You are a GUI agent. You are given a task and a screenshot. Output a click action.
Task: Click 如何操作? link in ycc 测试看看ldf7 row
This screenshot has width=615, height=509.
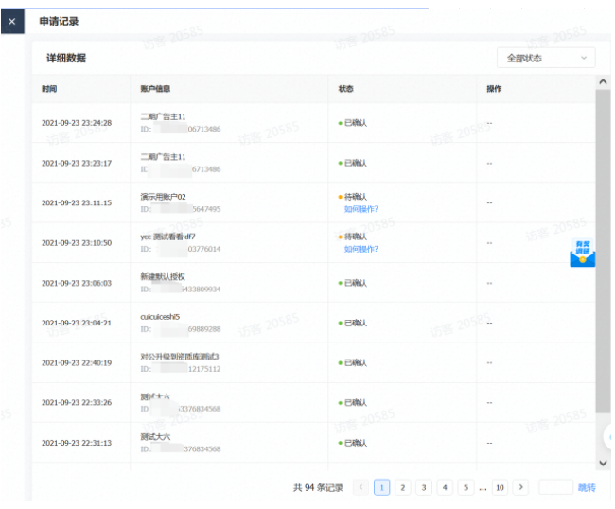pyautogui.click(x=360, y=249)
